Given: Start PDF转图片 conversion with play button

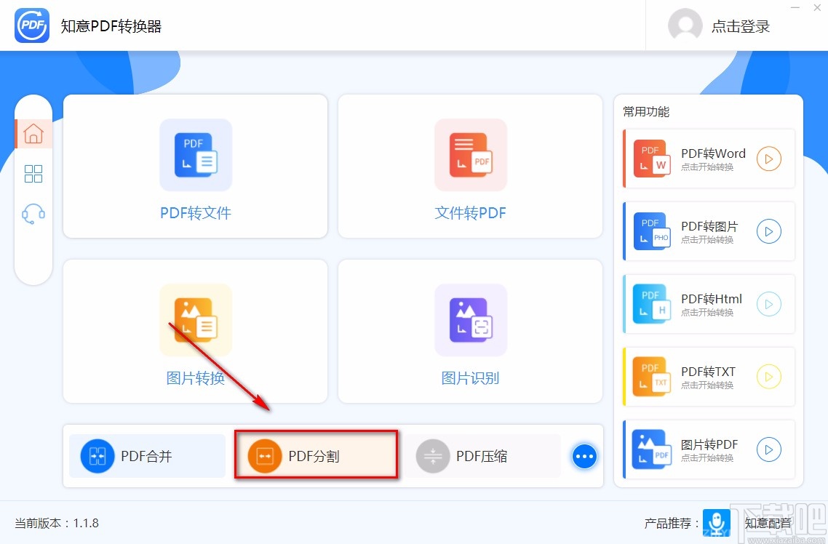Looking at the screenshot, I should click(769, 231).
